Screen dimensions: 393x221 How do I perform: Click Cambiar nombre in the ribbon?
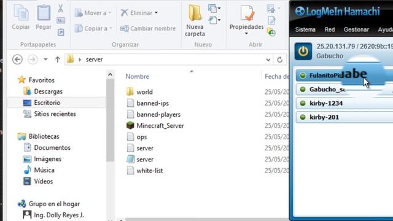coord(148,28)
